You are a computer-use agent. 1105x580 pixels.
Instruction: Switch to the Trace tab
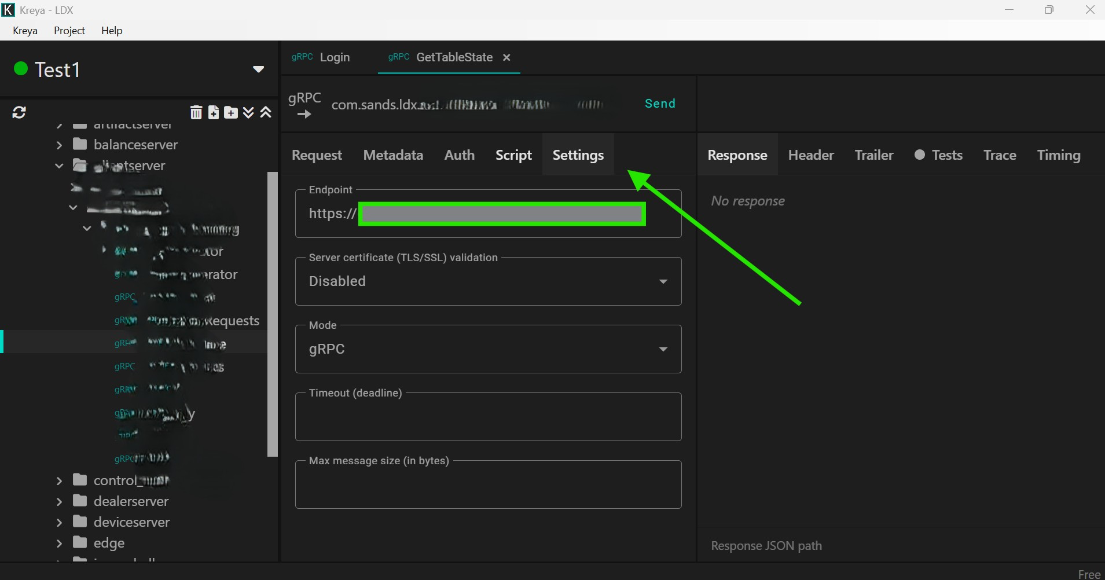pos(1000,155)
